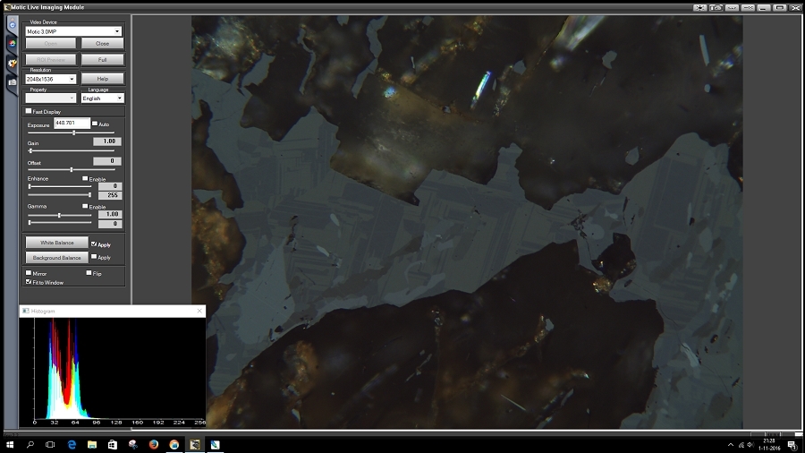Image resolution: width=805 pixels, height=453 pixels.
Task: Enable the Fast Display checkbox
Action: point(29,111)
